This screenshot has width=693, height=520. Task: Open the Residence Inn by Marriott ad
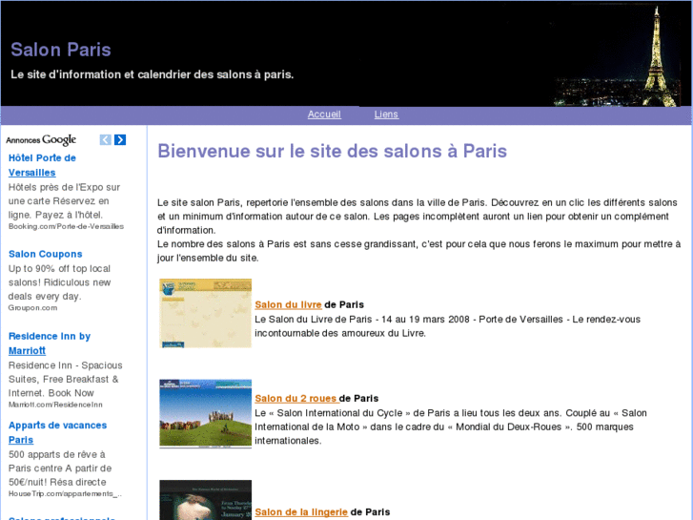coord(50,343)
